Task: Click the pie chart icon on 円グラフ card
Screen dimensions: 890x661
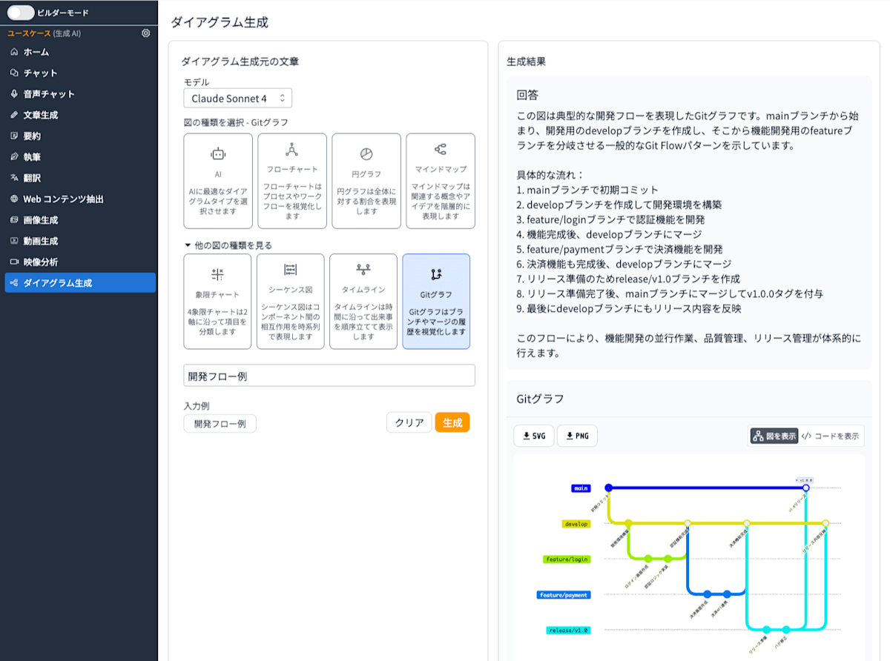Action: pos(366,154)
